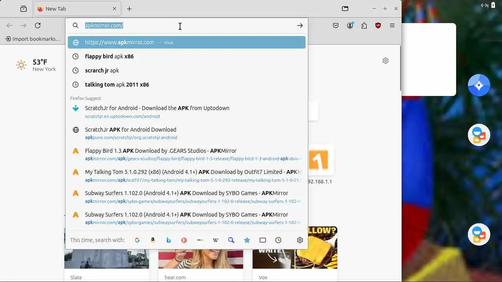
Task: Click the list-all-tabs icon in the title bar
Action: pyautogui.click(x=345, y=9)
